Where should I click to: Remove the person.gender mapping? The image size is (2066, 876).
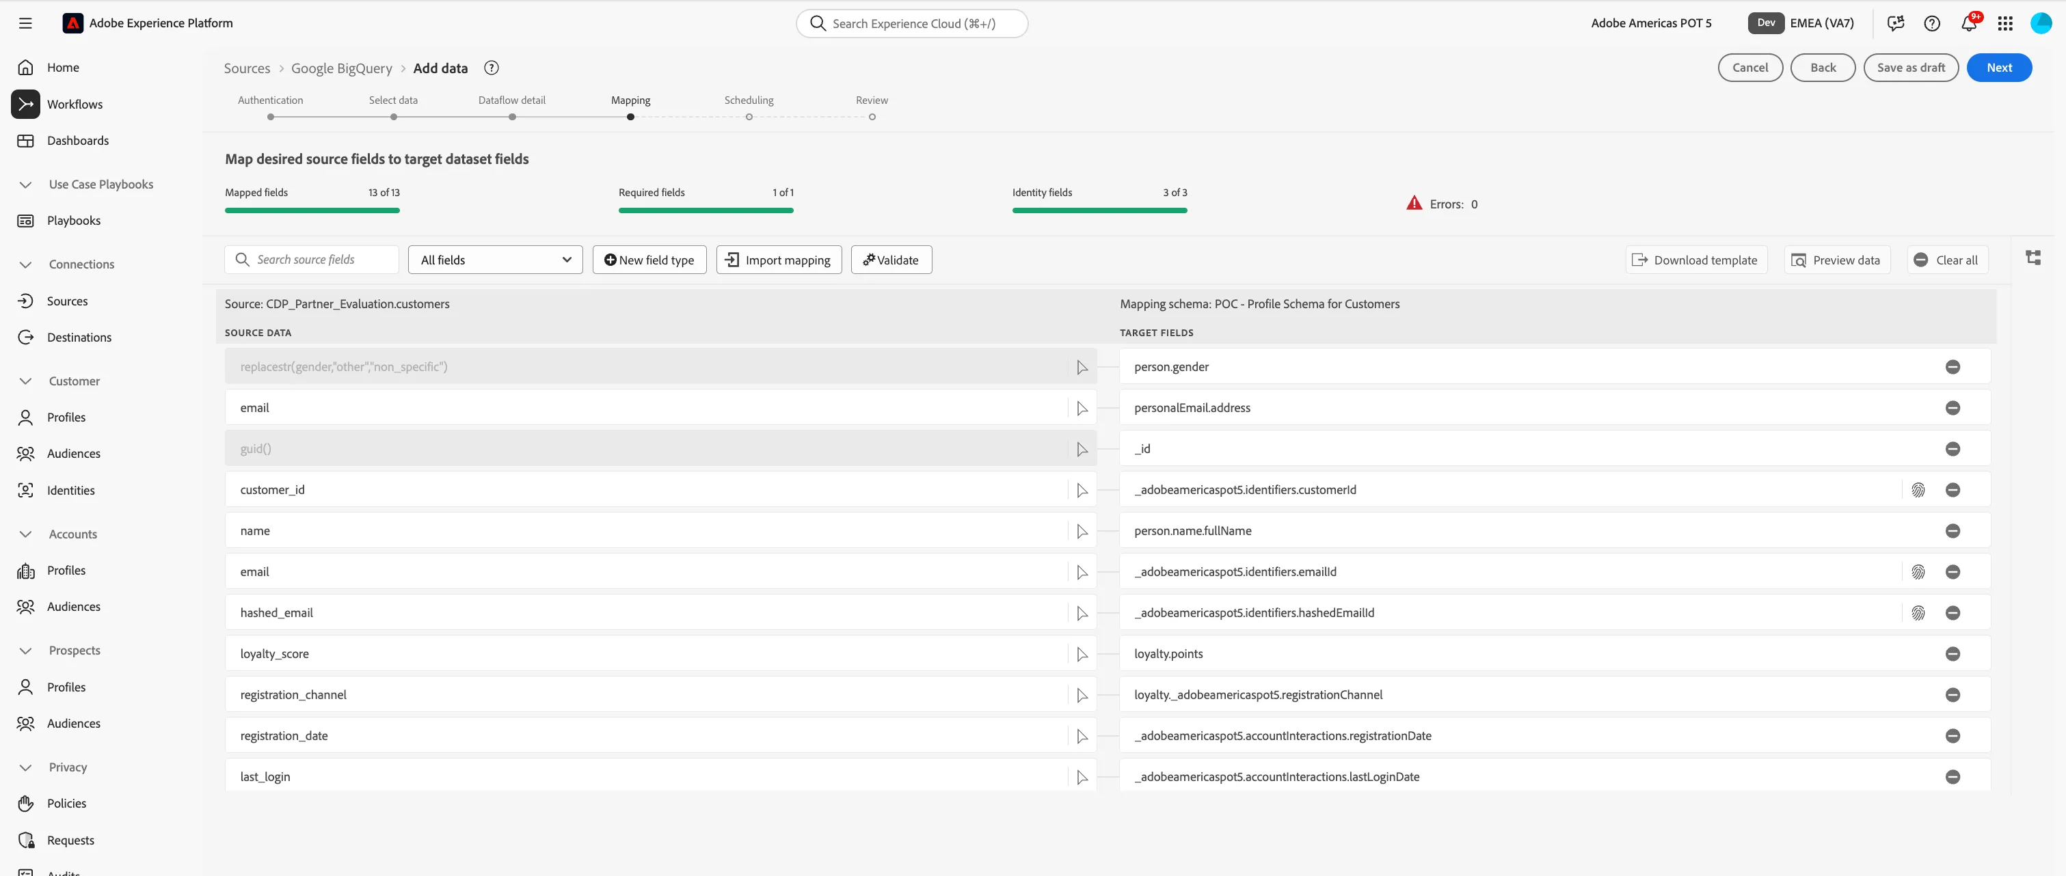pos(1953,367)
